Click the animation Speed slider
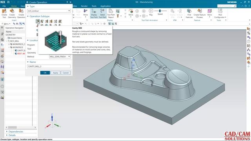 [160, 11]
